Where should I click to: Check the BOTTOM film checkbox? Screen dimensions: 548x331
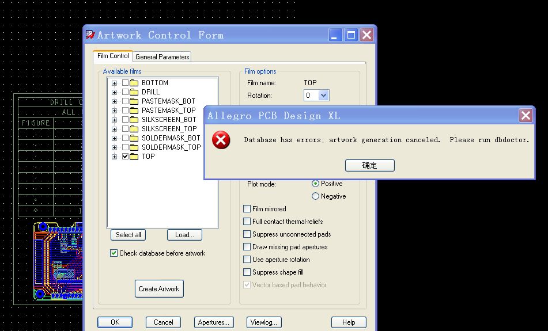(x=125, y=83)
